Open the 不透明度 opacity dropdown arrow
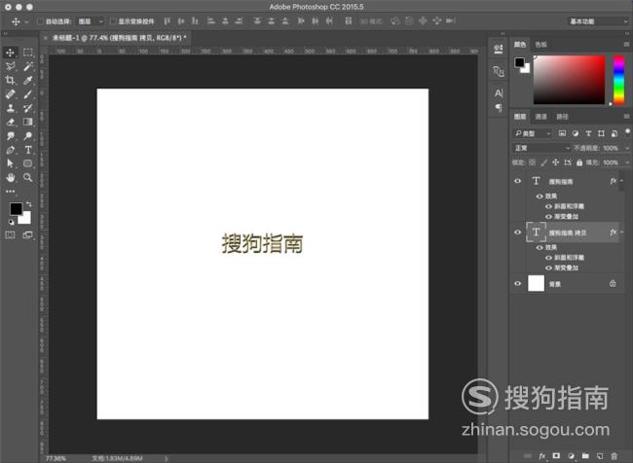The image size is (633, 463). [626, 149]
